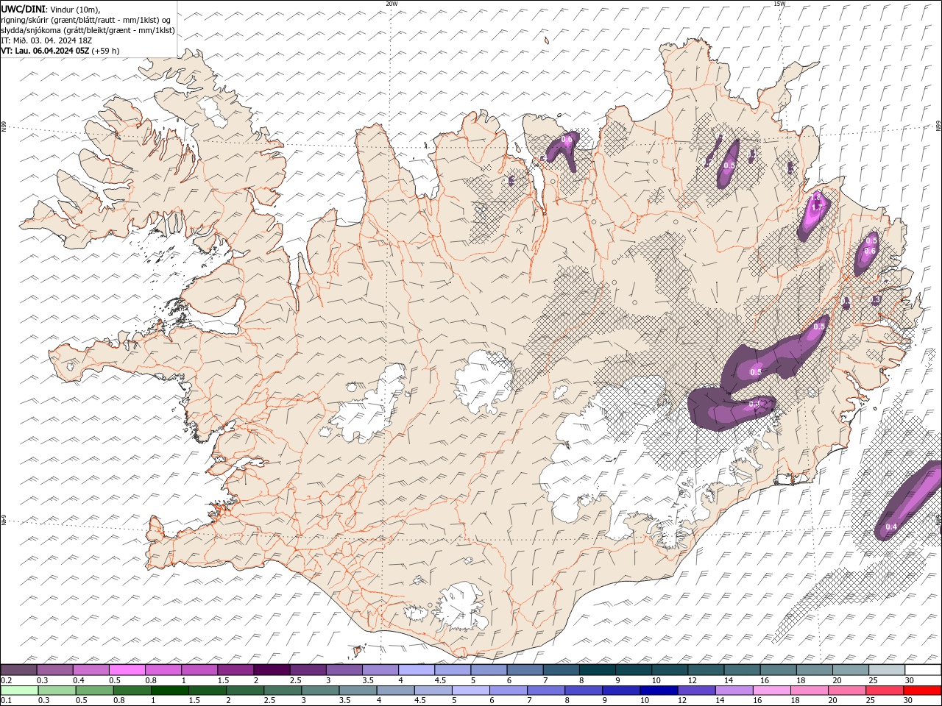Pick the upper legend swatch starting at 2.5
The height and width of the screenshot is (706, 942).
point(308,670)
